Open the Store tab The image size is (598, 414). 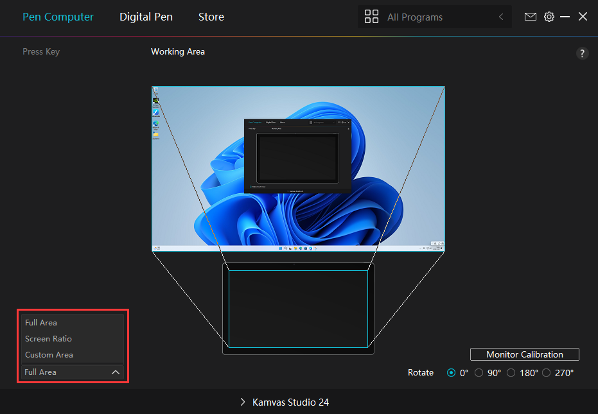tap(211, 17)
